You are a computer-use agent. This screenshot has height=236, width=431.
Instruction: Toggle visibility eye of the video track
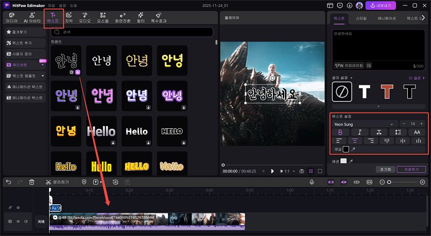coord(18,221)
